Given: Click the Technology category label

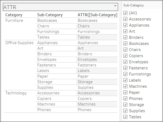Looking at the screenshot, I should pyautogui.click(x=16, y=93).
